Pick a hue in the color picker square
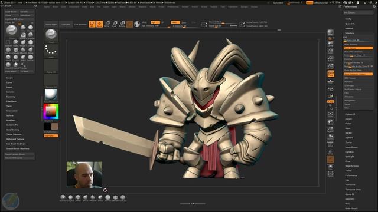This screenshot has width=378, height=212. [x=51, y=111]
